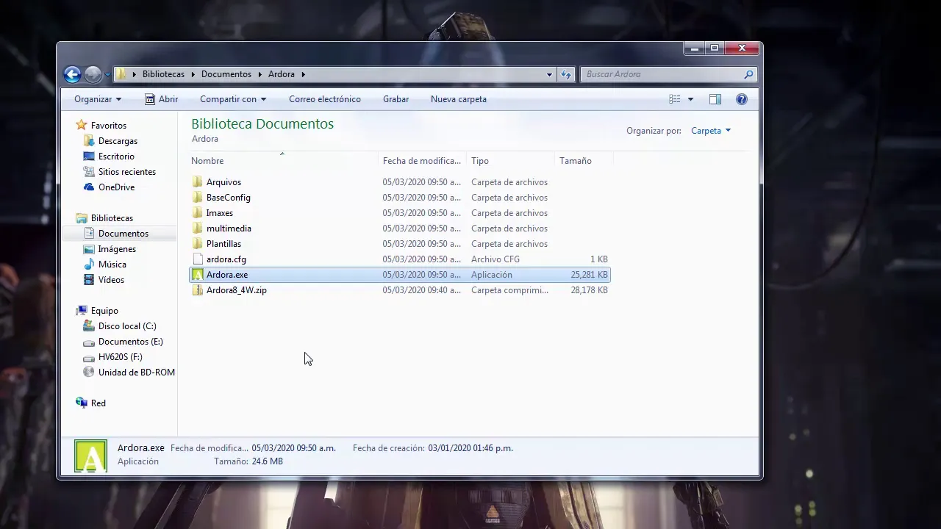Open Unidad de BD-ROM drive
The height and width of the screenshot is (529, 941).
[137, 373]
